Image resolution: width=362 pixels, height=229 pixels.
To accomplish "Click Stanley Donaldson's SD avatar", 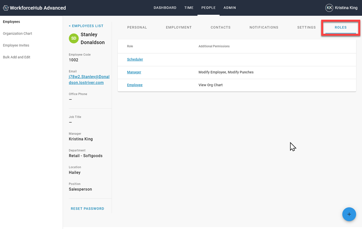I will click(74, 39).
